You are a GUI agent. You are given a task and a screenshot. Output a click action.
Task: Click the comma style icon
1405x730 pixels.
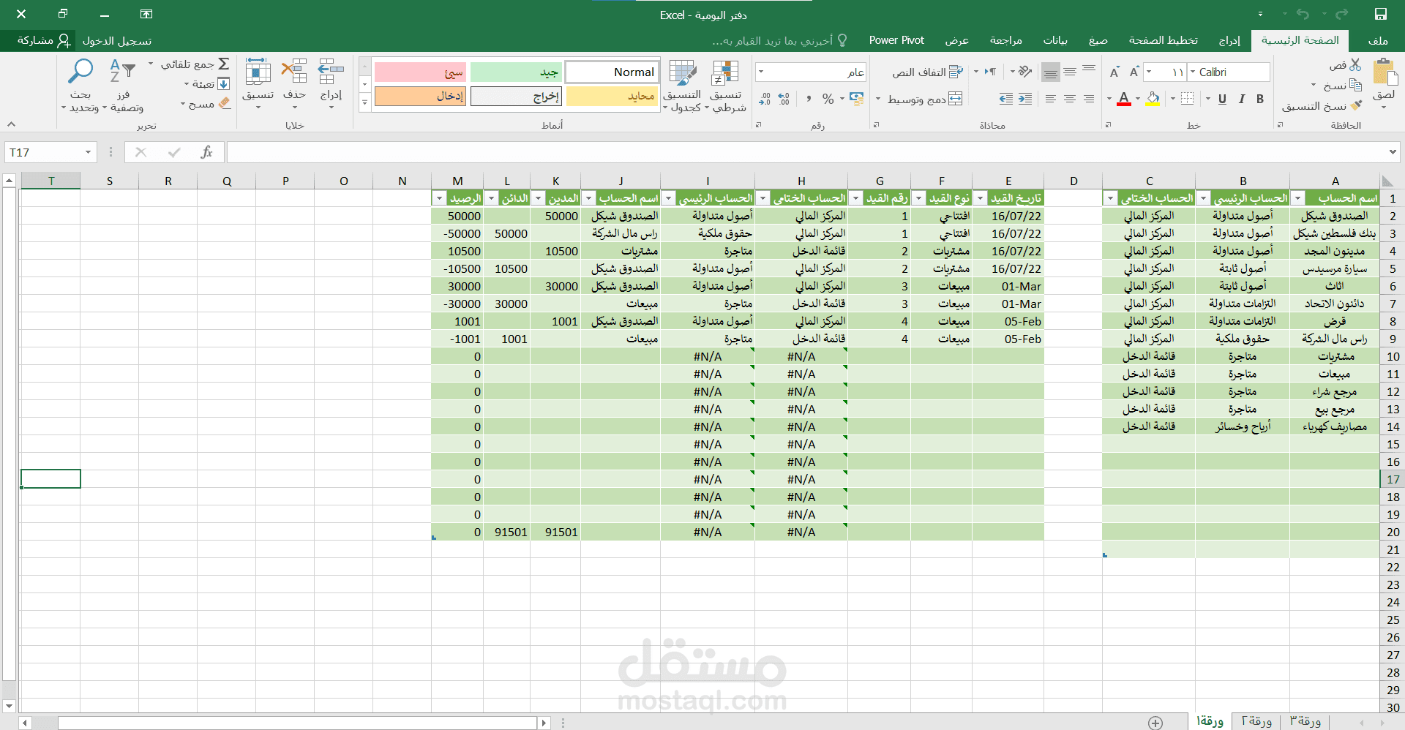(x=809, y=99)
